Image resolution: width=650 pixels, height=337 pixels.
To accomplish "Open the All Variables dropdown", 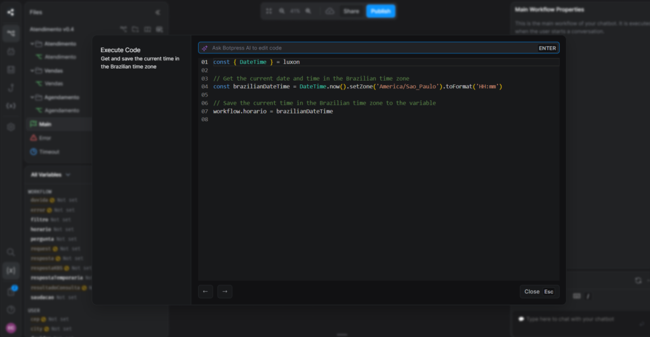I will [51, 175].
